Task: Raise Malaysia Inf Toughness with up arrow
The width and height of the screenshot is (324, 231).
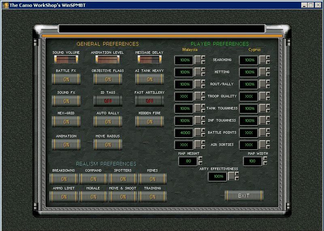Action: coord(203,118)
